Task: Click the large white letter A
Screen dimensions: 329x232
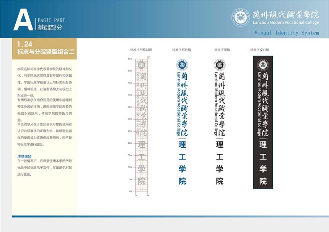Action: (23, 20)
